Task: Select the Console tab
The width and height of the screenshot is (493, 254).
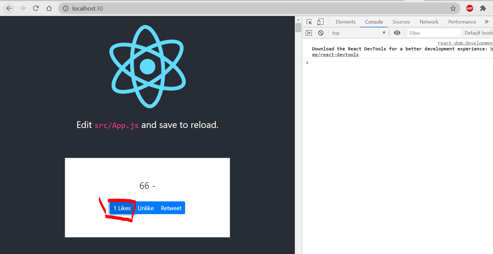Action: click(x=374, y=22)
